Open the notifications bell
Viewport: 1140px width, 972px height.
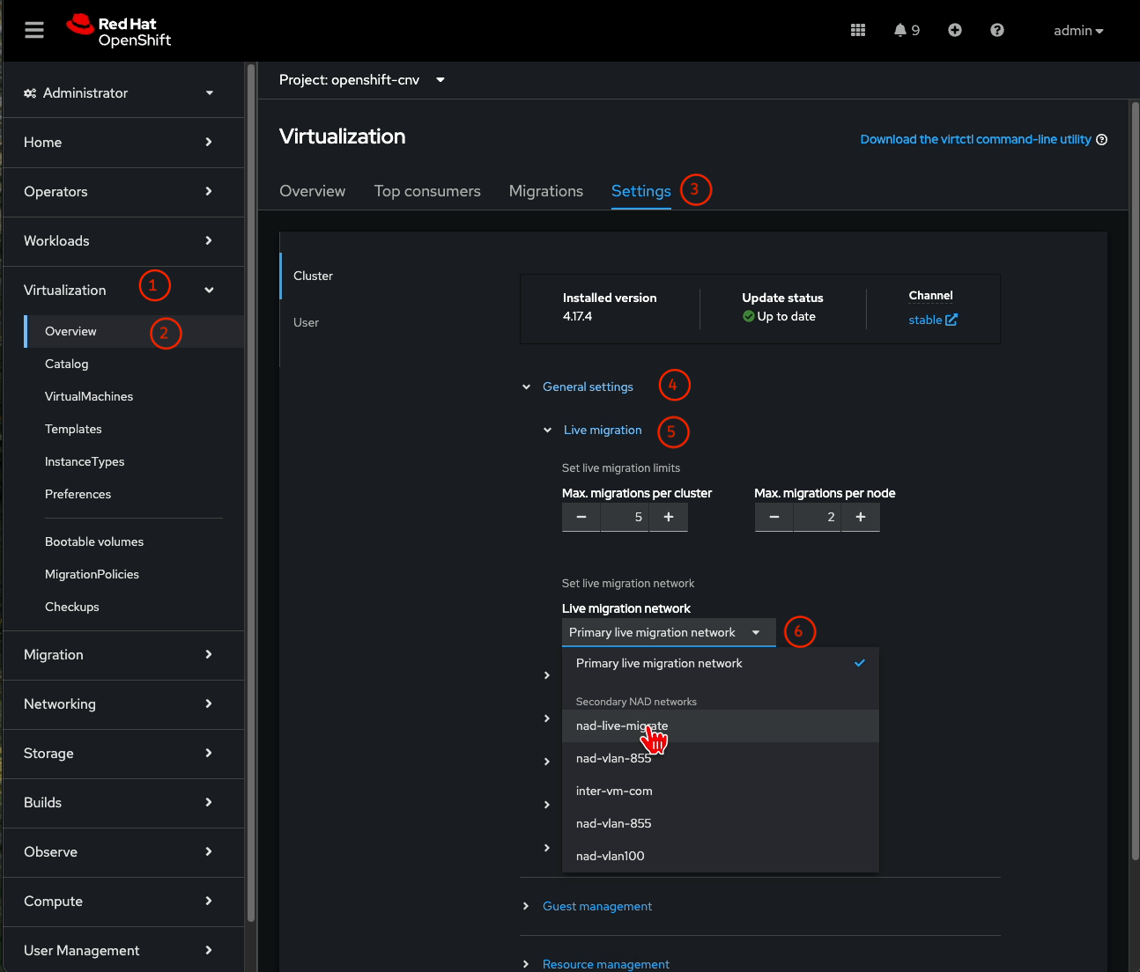point(900,31)
